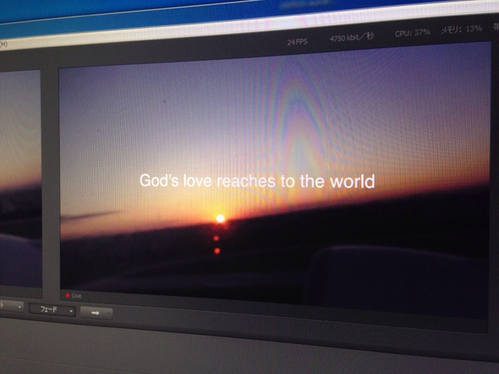Viewport: 499px width, 374px height.
Task: Click the Live label under the output
Action: coord(77,295)
